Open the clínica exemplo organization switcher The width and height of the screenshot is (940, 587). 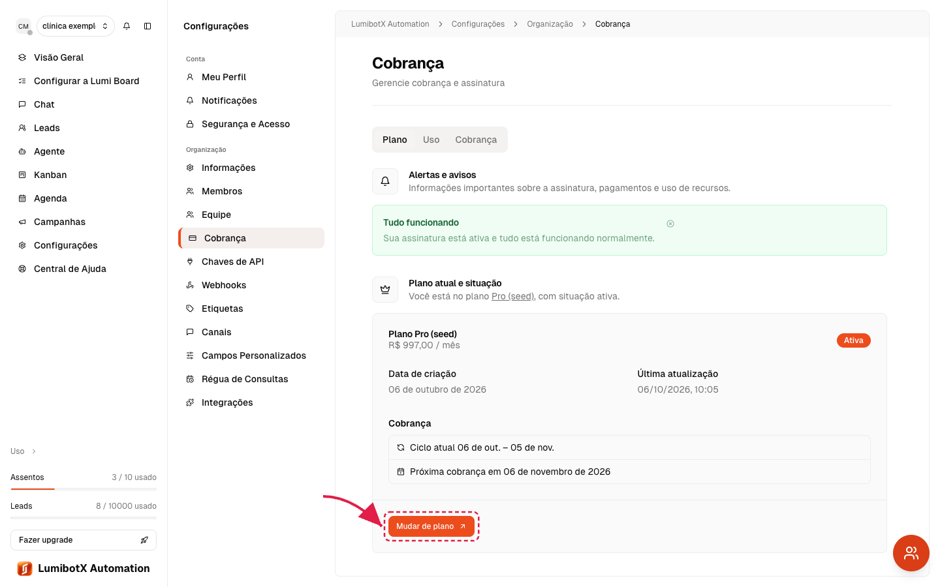point(76,26)
